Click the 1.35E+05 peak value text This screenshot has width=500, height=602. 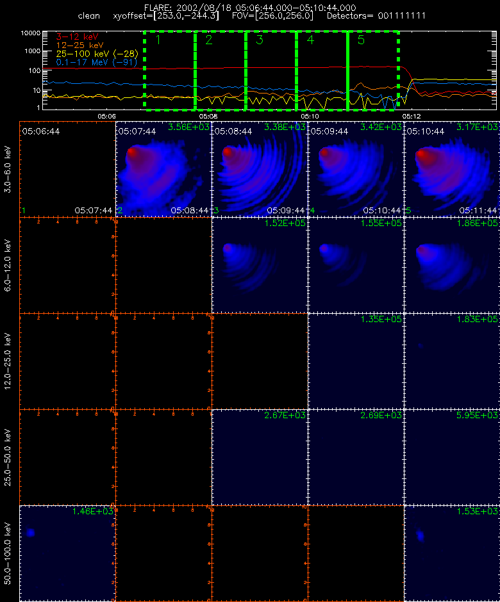click(x=381, y=320)
